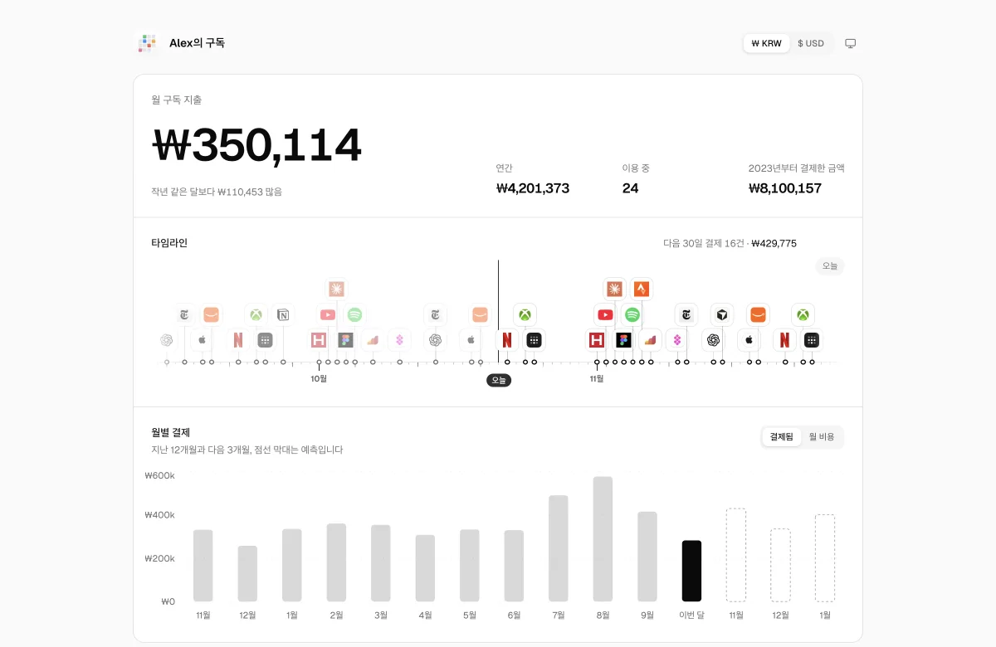Select the 오늘 marker label beneath the timeline axis

tap(499, 380)
